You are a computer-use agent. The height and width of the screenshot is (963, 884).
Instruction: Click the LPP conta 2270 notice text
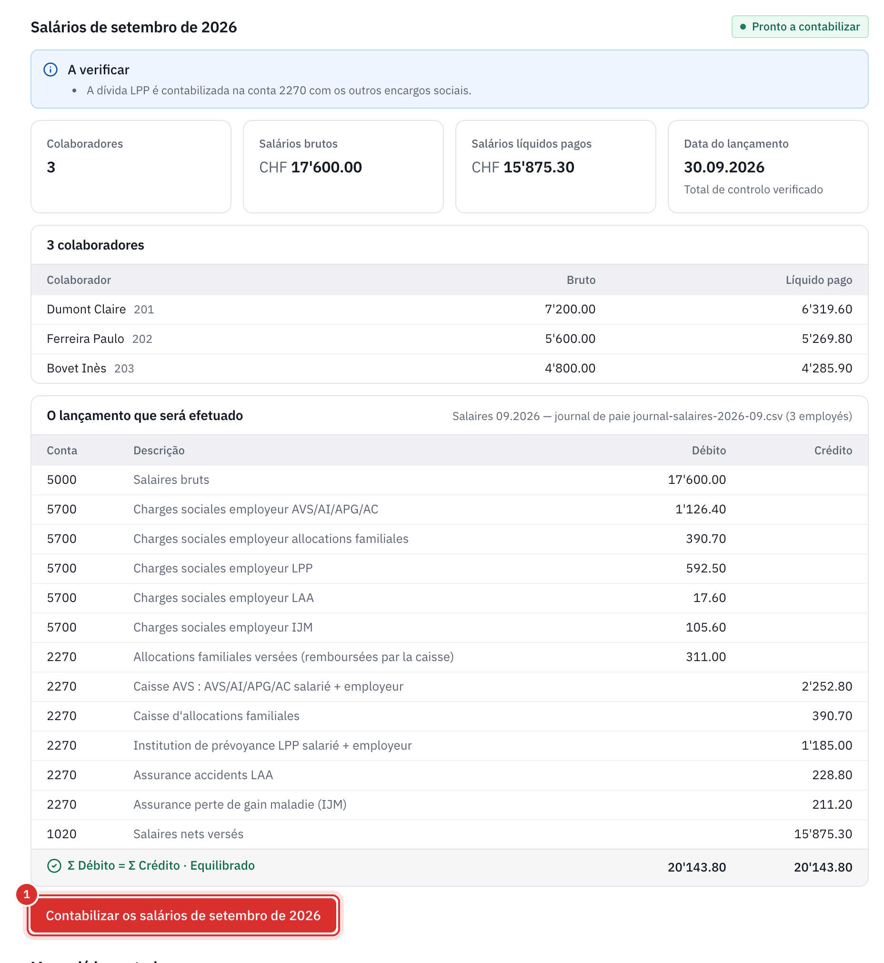pos(279,90)
